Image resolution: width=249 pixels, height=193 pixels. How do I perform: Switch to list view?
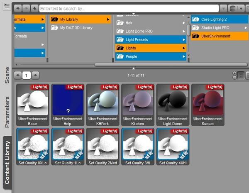point(247,75)
